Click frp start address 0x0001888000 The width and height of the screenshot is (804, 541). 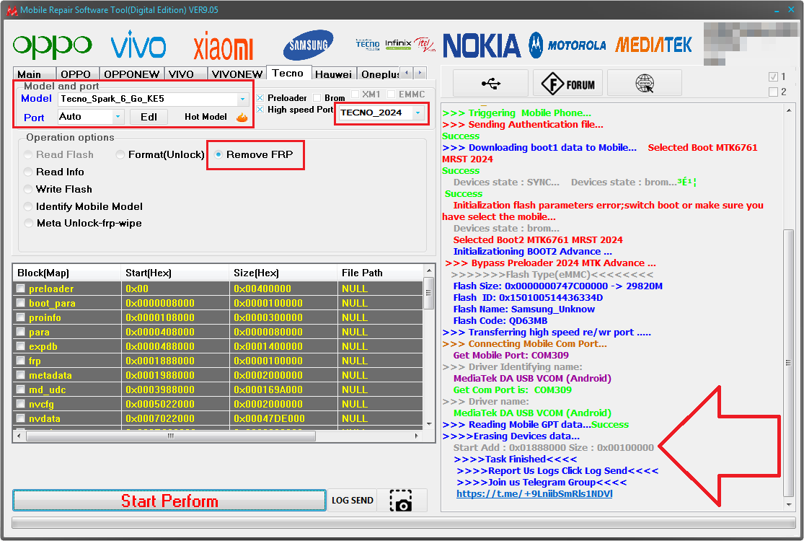(x=160, y=361)
